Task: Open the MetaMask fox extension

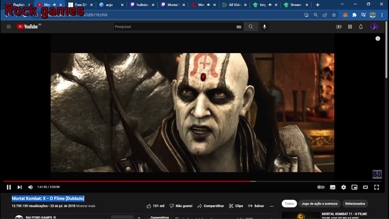Action: [345, 15]
